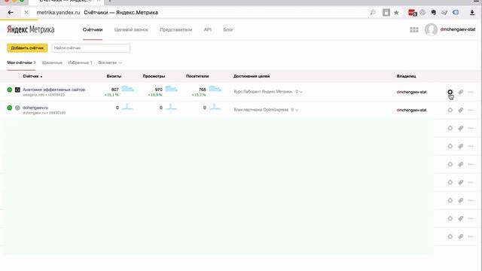
Task: Click owner dmchengaev-stat in Анатомия эффективных сайтов row
Action: pyautogui.click(x=412, y=92)
